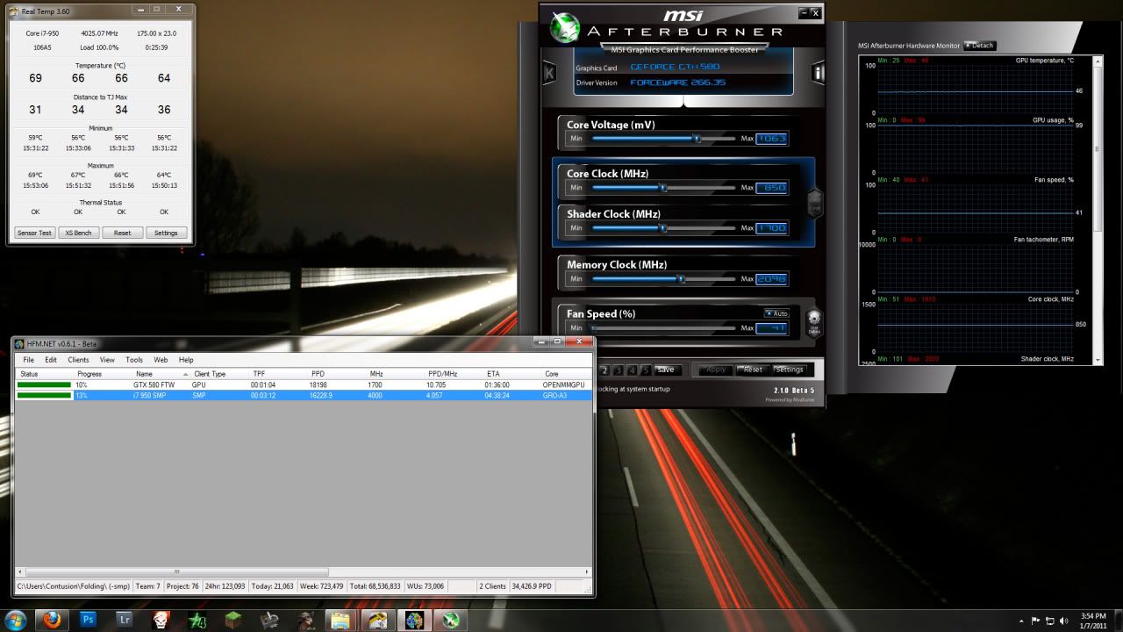Click the Kombustor 'K' side button

(550, 74)
